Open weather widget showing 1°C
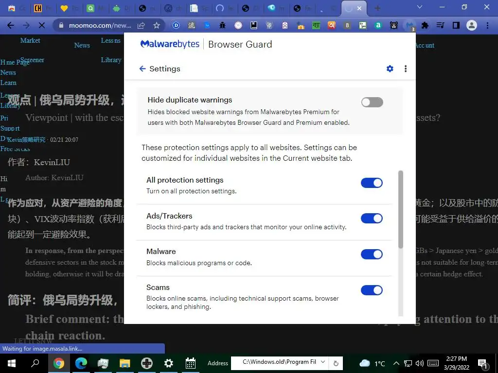The image size is (498, 373). coord(372,363)
